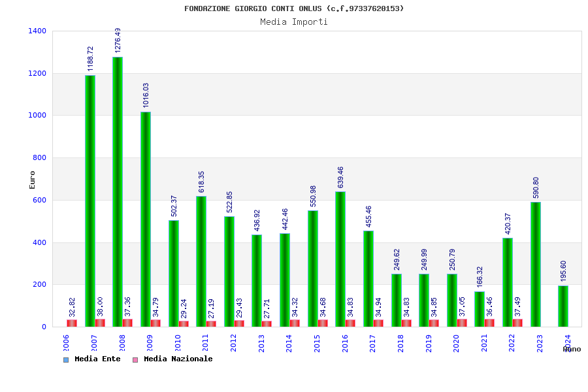This screenshot has width=588, height=392.
Task: Click the 200 y-axis tick label
Action: pyautogui.click(x=39, y=284)
